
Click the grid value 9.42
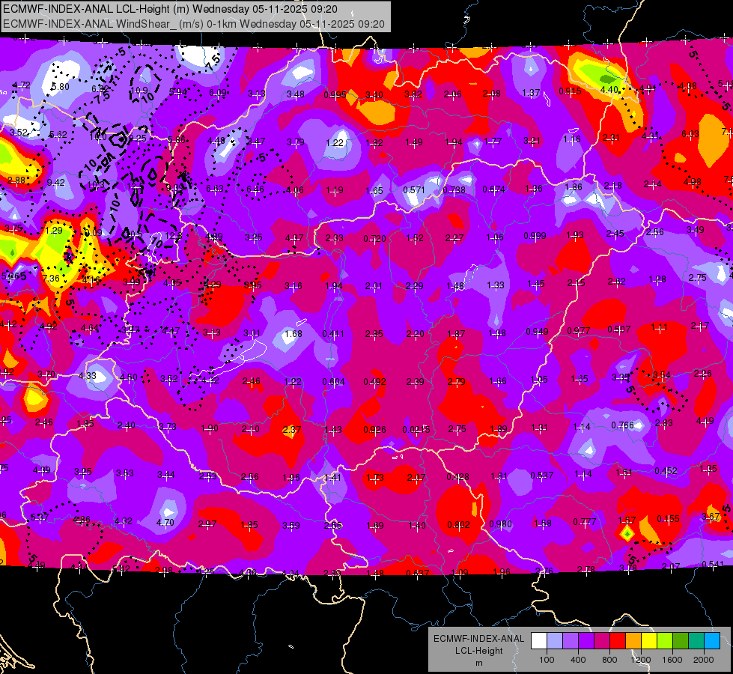point(56,183)
